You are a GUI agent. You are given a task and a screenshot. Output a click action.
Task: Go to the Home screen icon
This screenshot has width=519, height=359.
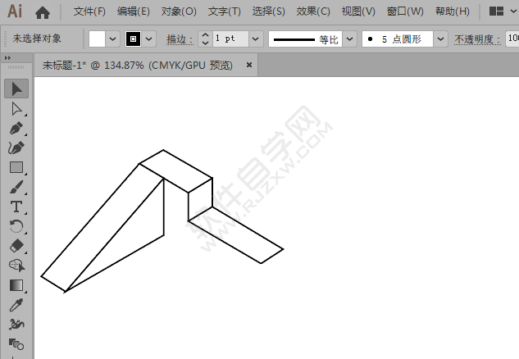43,12
